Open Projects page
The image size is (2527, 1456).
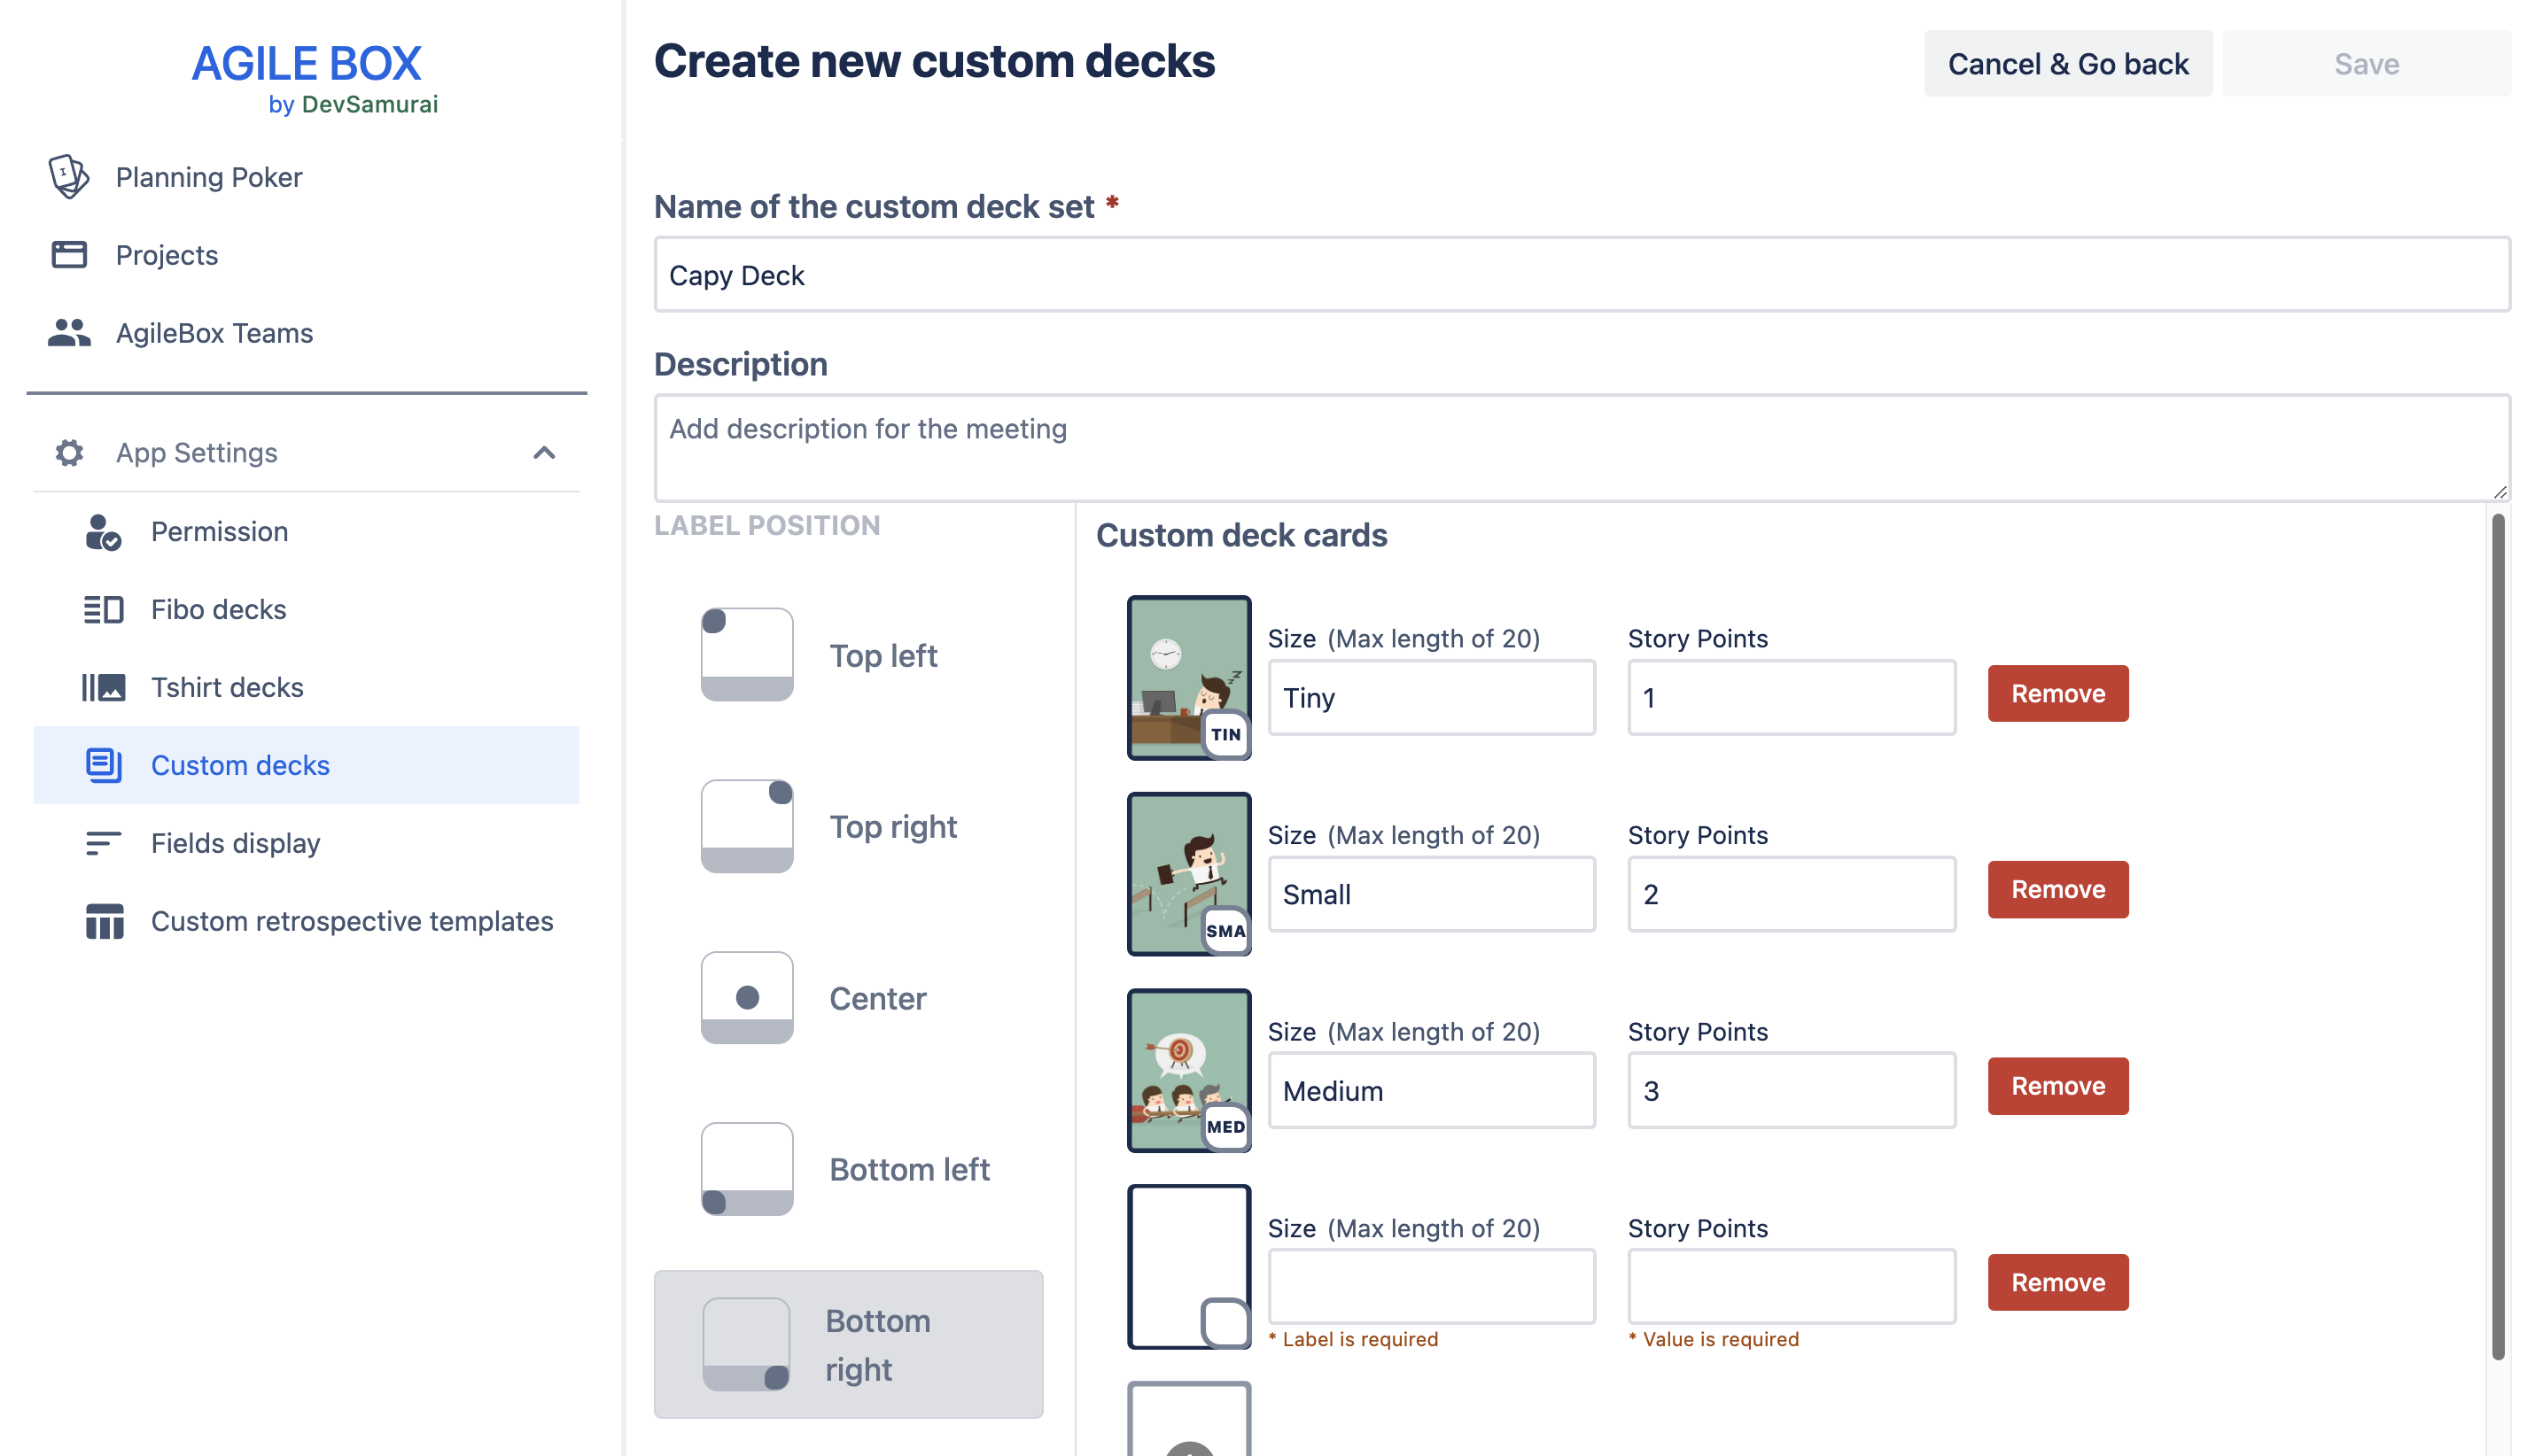pos(166,254)
